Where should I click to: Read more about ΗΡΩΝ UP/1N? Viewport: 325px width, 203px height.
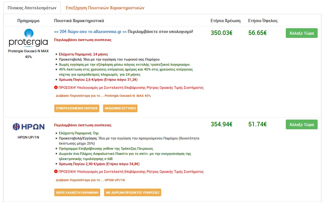[x=90, y=180]
